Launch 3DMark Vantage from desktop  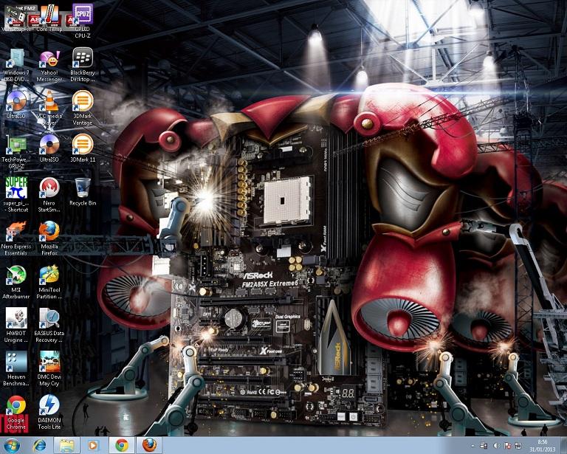pos(83,109)
